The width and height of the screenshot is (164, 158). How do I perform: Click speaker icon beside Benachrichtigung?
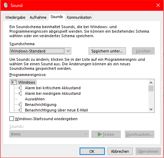pos(20,105)
